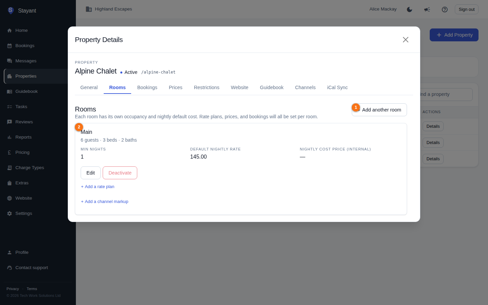Open the iCal Sync tab
Viewport: 488px width, 305px height.
(338, 87)
